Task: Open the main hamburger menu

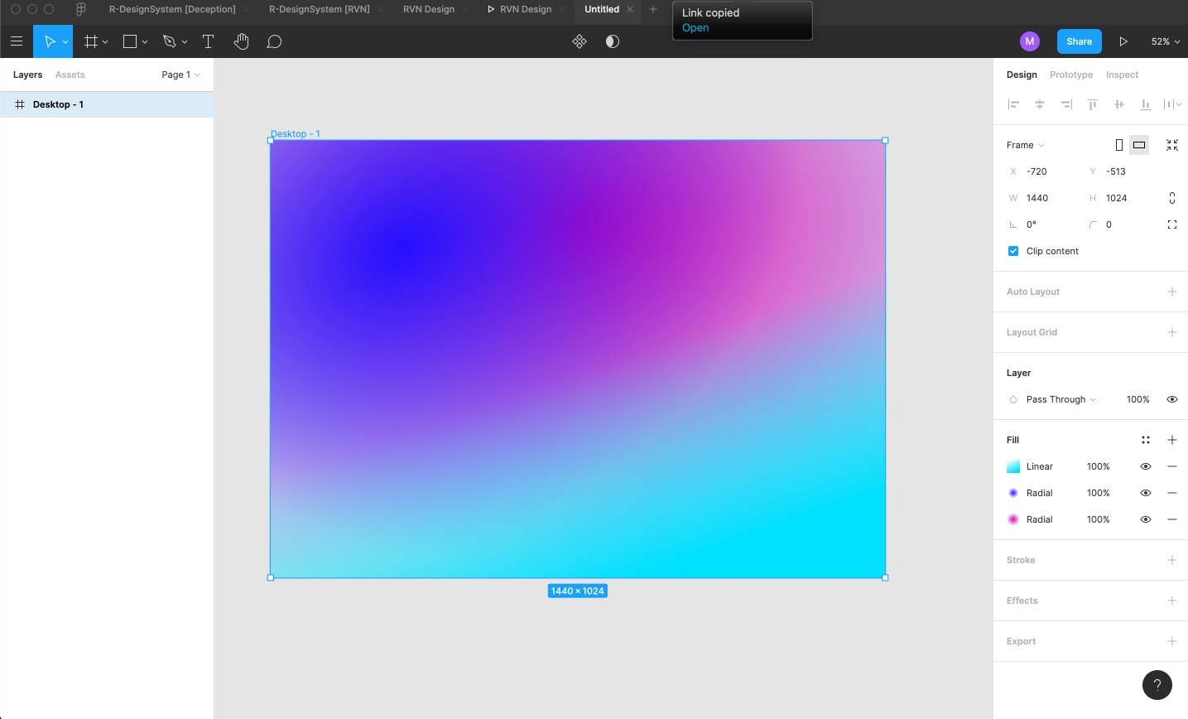Action: click(x=17, y=41)
